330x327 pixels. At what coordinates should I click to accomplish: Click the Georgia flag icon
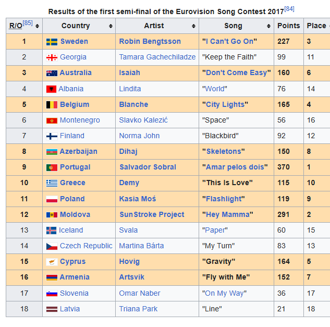[x=52, y=57]
